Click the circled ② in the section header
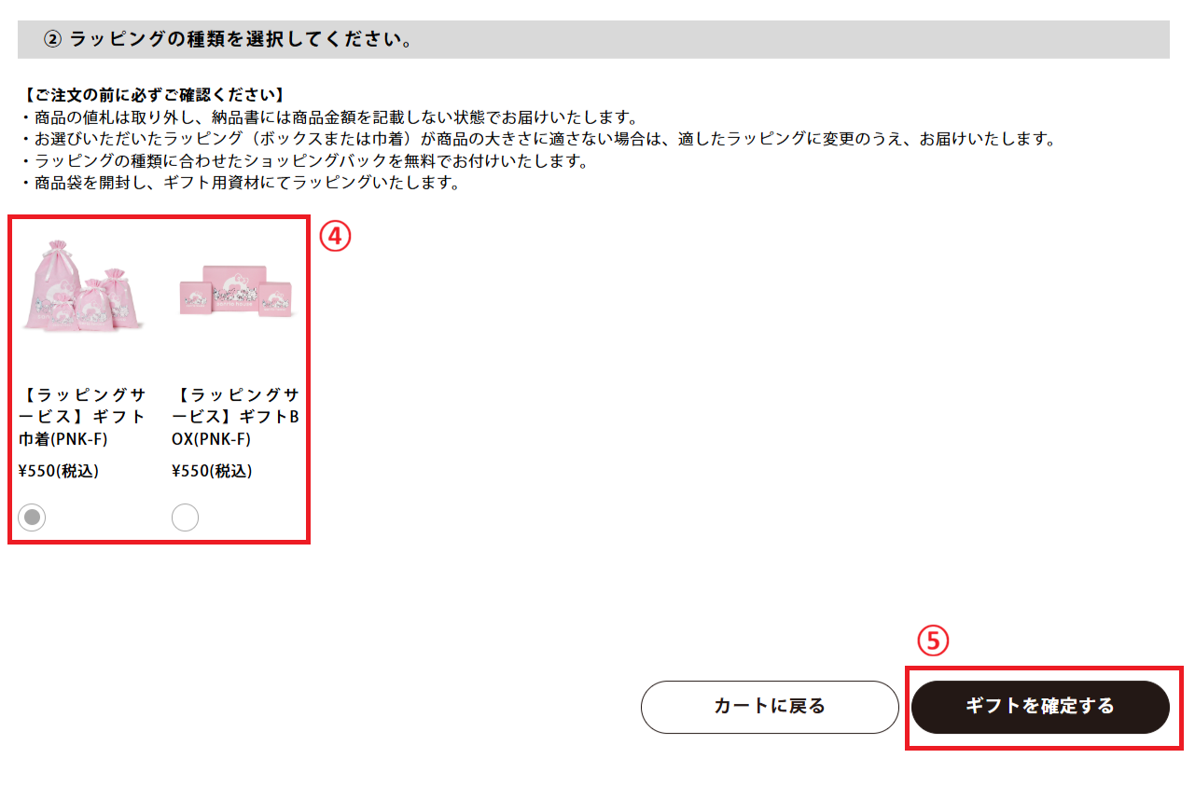Screen dimensions: 1195x786 (52, 40)
